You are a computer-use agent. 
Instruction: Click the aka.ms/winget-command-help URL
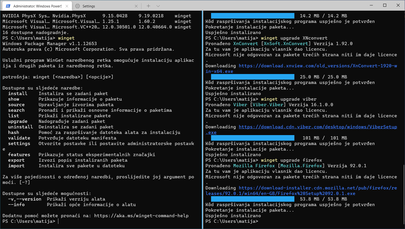(x=141, y=216)
